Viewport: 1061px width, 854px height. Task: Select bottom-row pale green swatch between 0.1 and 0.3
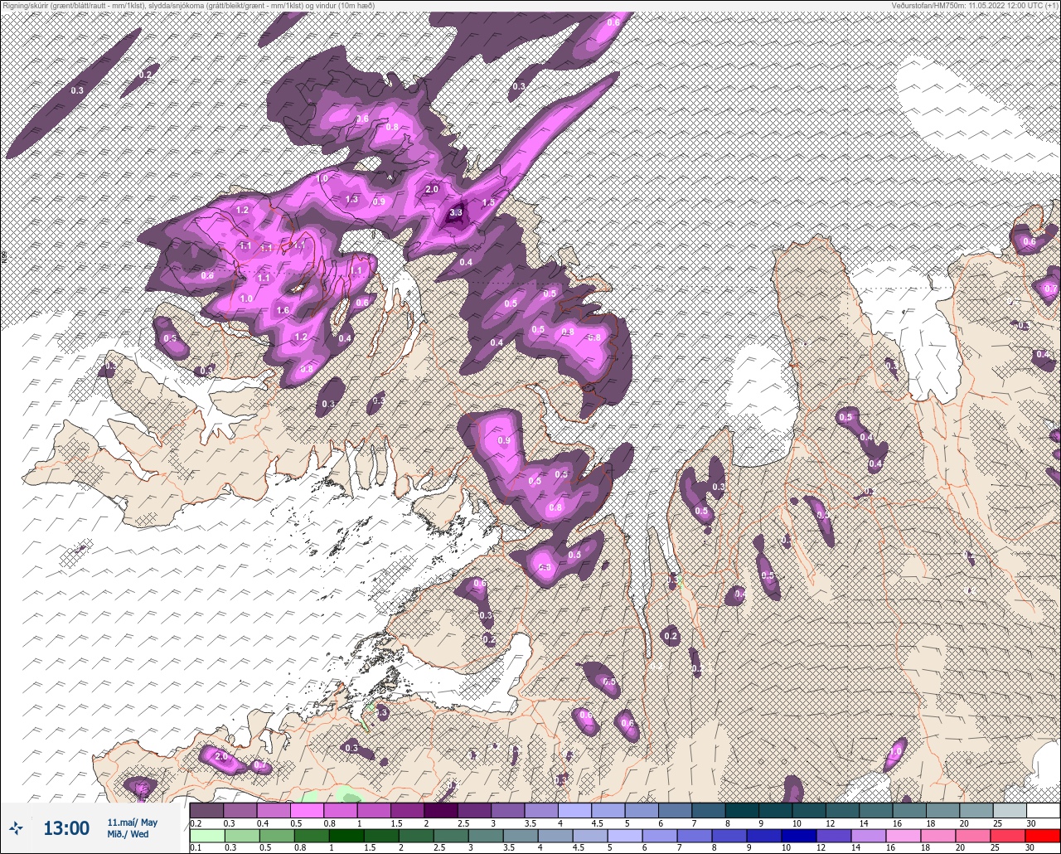206,836
